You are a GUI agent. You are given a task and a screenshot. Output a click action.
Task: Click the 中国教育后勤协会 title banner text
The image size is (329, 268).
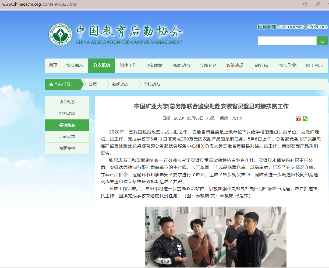[129, 31]
